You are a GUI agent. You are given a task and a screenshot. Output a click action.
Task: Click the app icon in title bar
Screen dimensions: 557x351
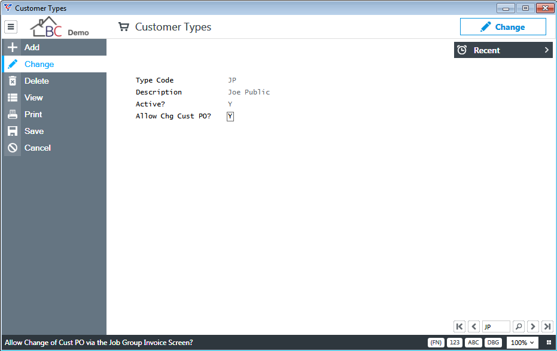pos(8,8)
